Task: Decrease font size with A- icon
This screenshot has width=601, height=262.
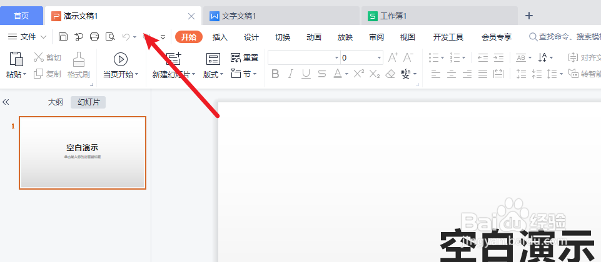Action: click(x=408, y=58)
